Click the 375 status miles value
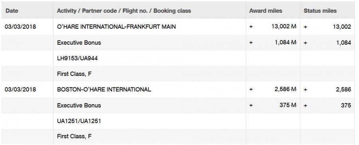Image resolution: width=359 pixels, height=145 pixels. click(346, 105)
